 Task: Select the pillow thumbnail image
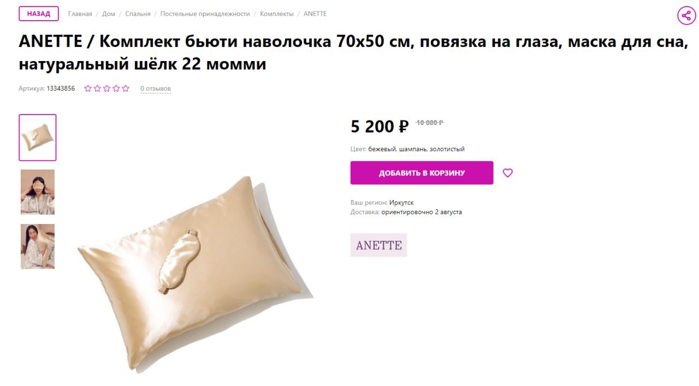point(38,137)
